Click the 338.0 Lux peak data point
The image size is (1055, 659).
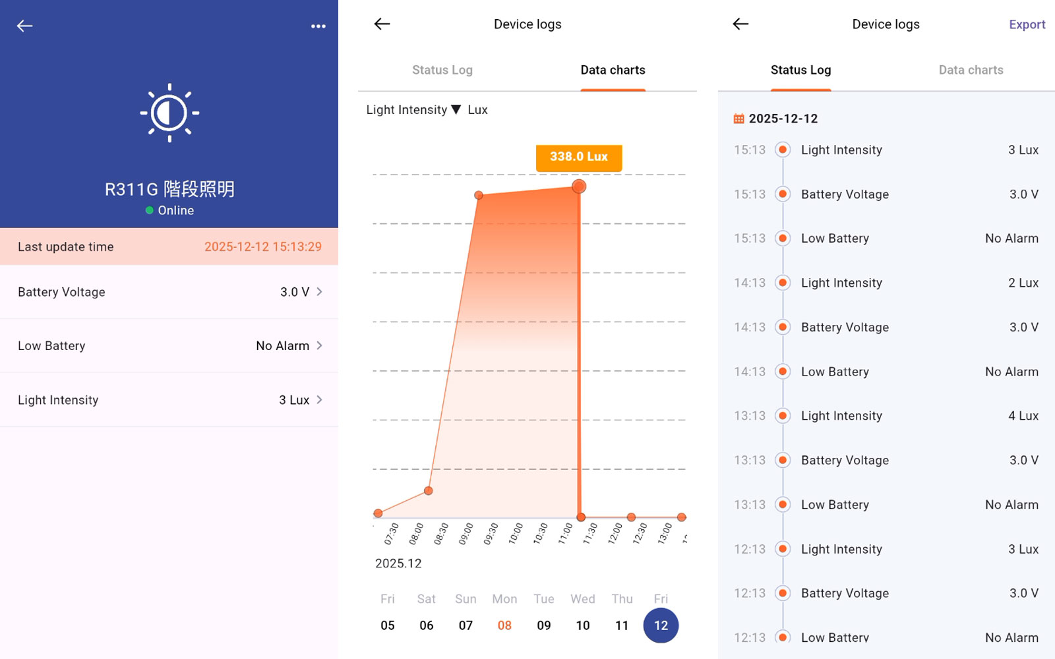pos(579,186)
